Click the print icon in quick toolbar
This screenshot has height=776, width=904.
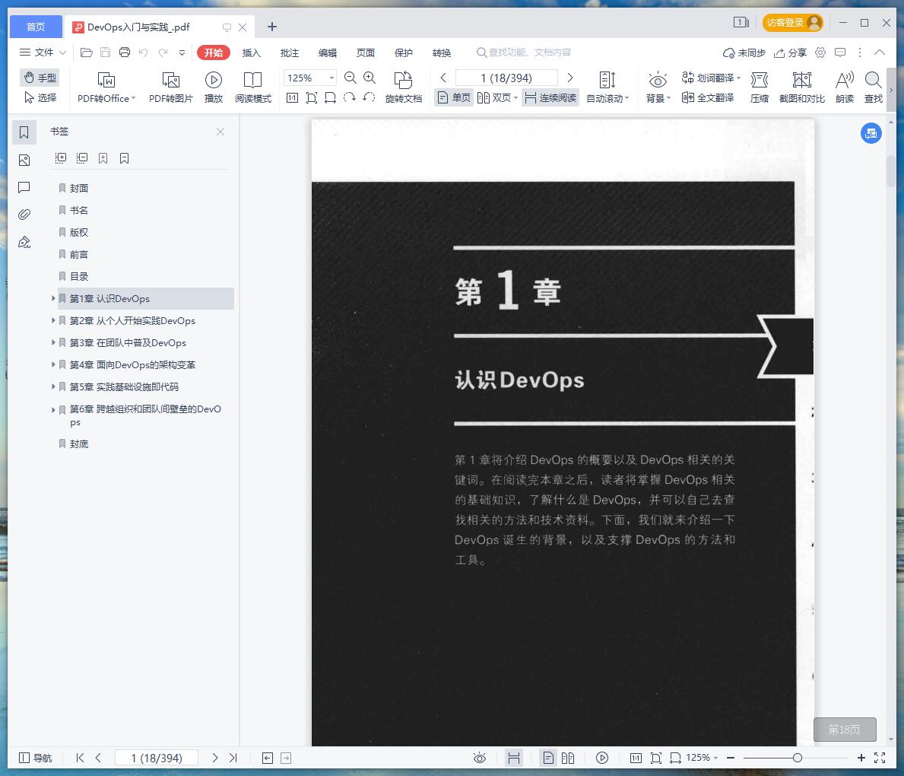(x=125, y=52)
